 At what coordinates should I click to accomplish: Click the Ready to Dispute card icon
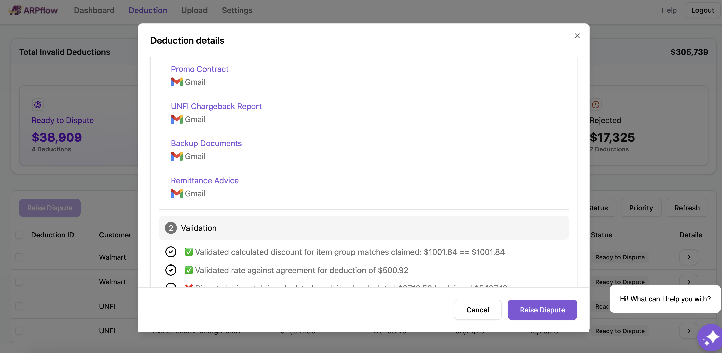pyautogui.click(x=38, y=104)
